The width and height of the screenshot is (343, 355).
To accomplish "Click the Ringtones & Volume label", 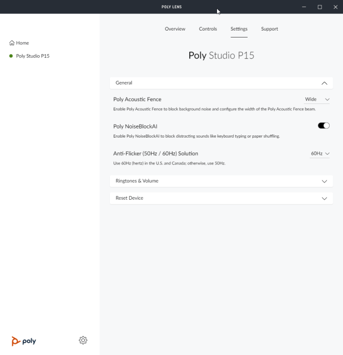I will pyautogui.click(x=137, y=180).
